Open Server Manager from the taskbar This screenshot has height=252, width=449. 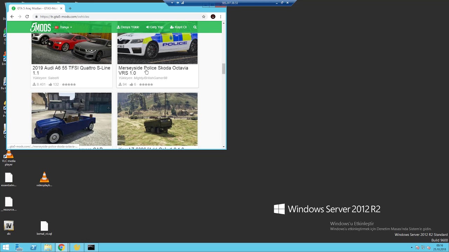click(19, 247)
